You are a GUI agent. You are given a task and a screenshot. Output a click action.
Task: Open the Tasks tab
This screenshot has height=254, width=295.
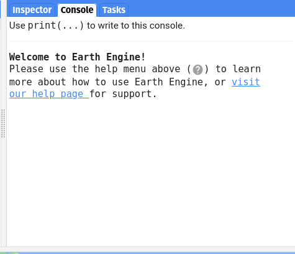(114, 10)
